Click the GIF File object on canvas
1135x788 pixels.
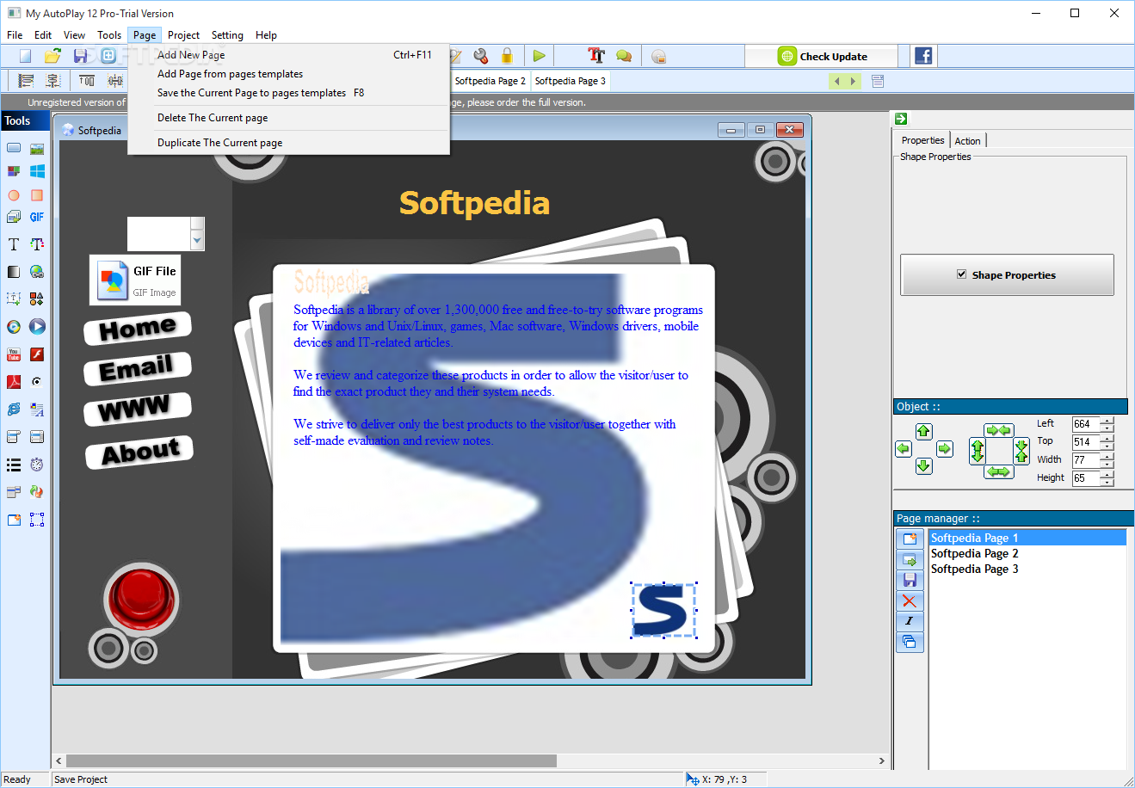point(135,280)
